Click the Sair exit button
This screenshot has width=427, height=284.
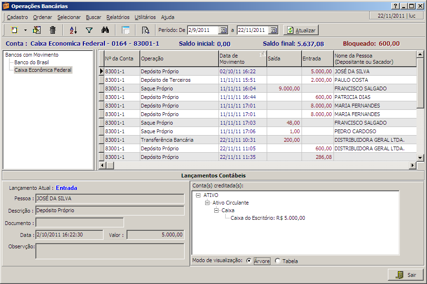[406, 275]
